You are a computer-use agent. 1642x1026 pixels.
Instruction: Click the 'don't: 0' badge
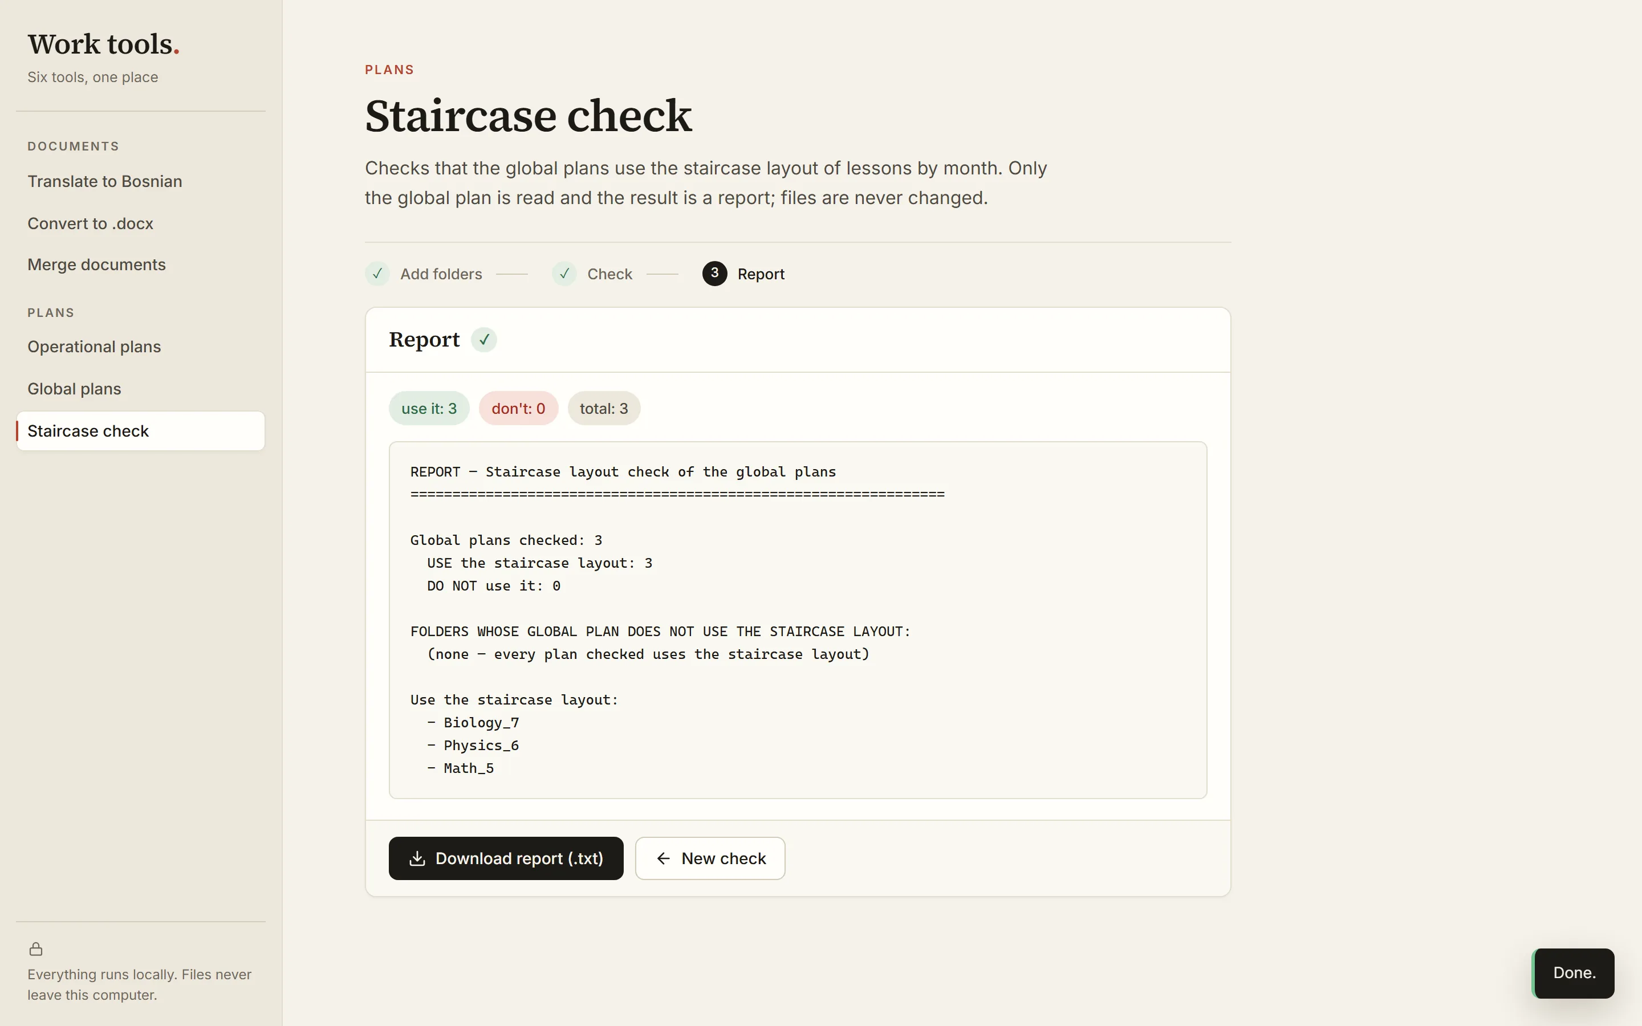(x=518, y=409)
